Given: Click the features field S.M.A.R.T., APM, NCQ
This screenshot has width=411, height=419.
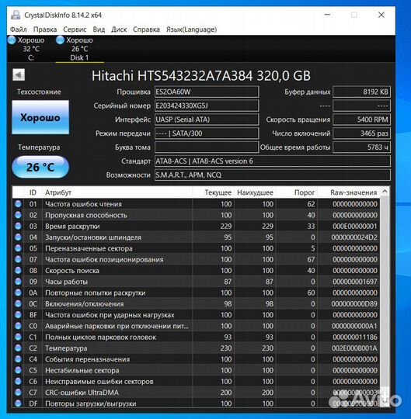Looking at the screenshot, I should (x=273, y=175).
